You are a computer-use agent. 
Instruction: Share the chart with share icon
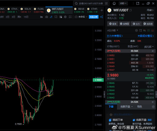click(x=101, y=17)
